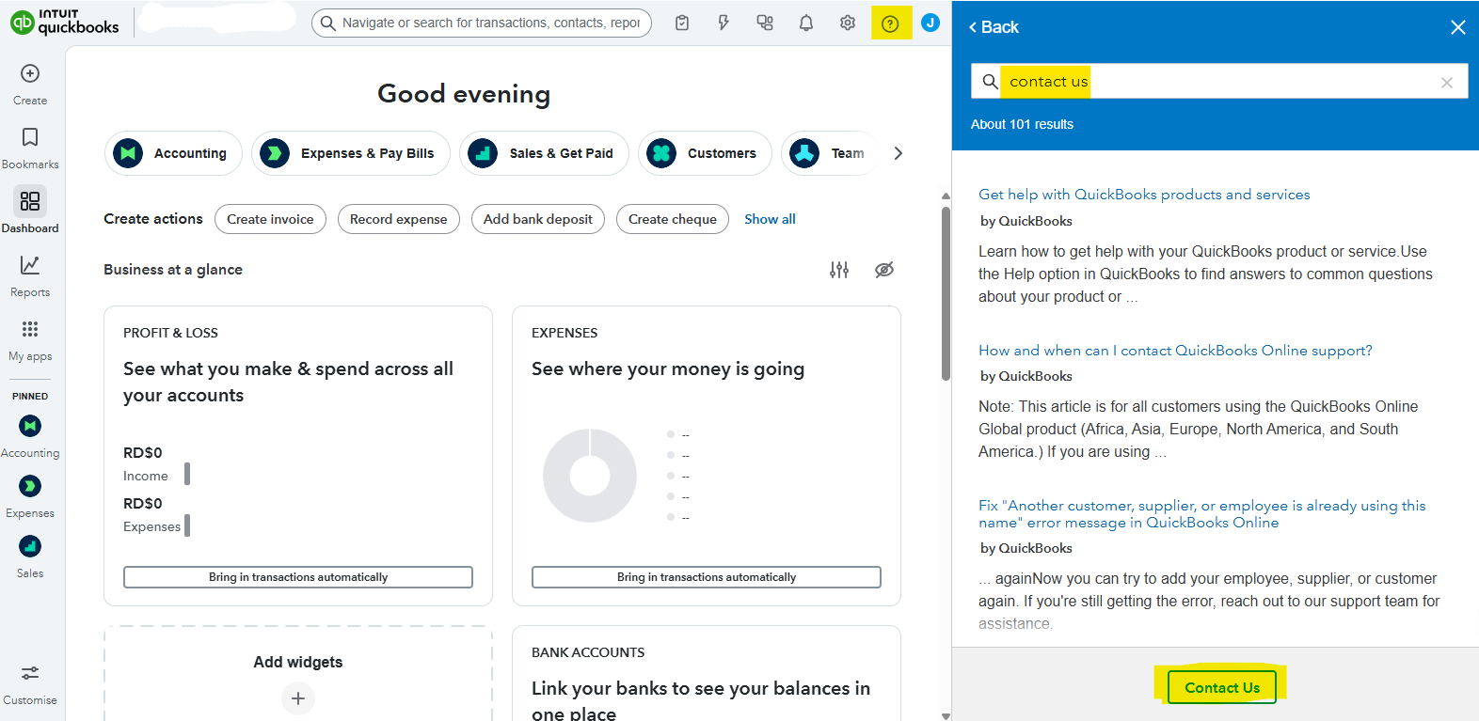Click Record expense button

point(399,219)
